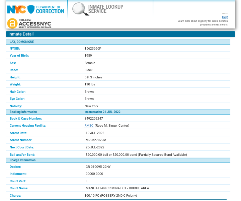241x201 pixels.
Task: Click the Race value Black
Action: pos(88,70)
